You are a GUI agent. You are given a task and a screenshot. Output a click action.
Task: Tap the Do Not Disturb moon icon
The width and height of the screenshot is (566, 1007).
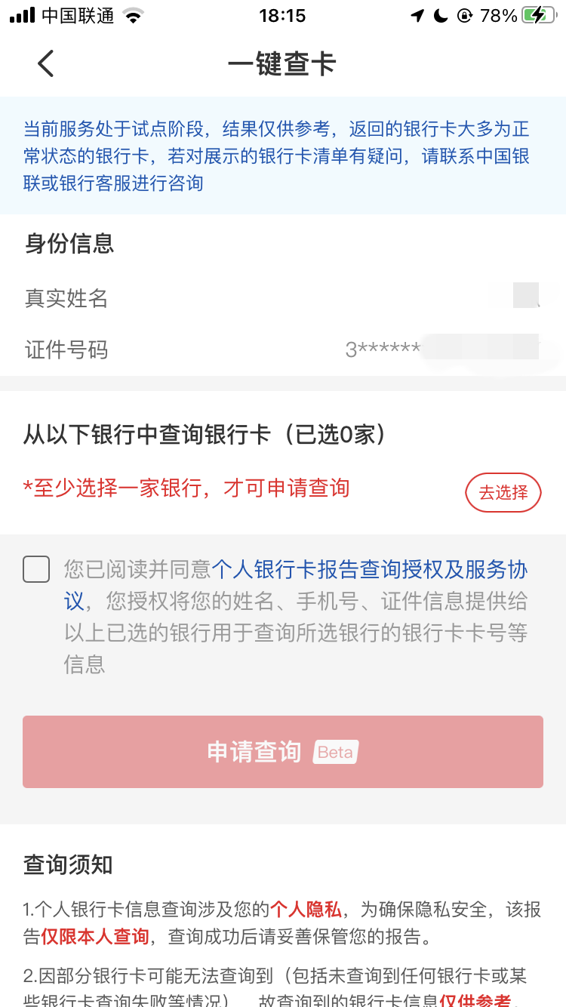pyautogui.click(x=441, y=15)
